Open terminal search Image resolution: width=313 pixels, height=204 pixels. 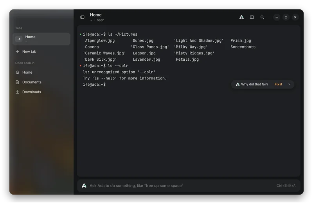click(262, 17)
